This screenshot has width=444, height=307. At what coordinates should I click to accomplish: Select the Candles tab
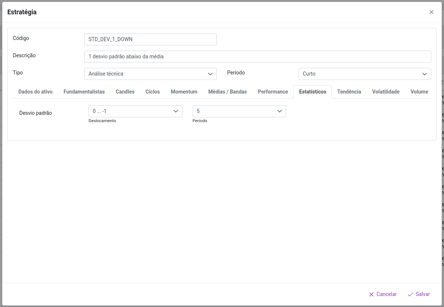(x=125, y=92)
